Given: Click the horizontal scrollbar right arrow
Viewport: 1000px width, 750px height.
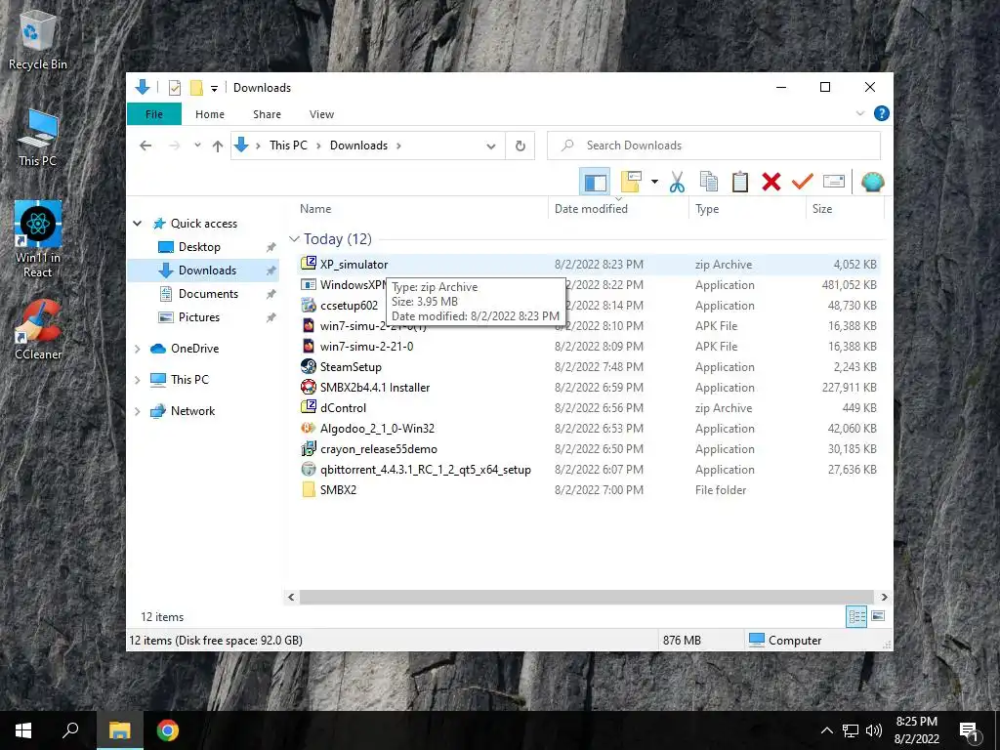Looking at the screenshot, I should coord(884,598).
